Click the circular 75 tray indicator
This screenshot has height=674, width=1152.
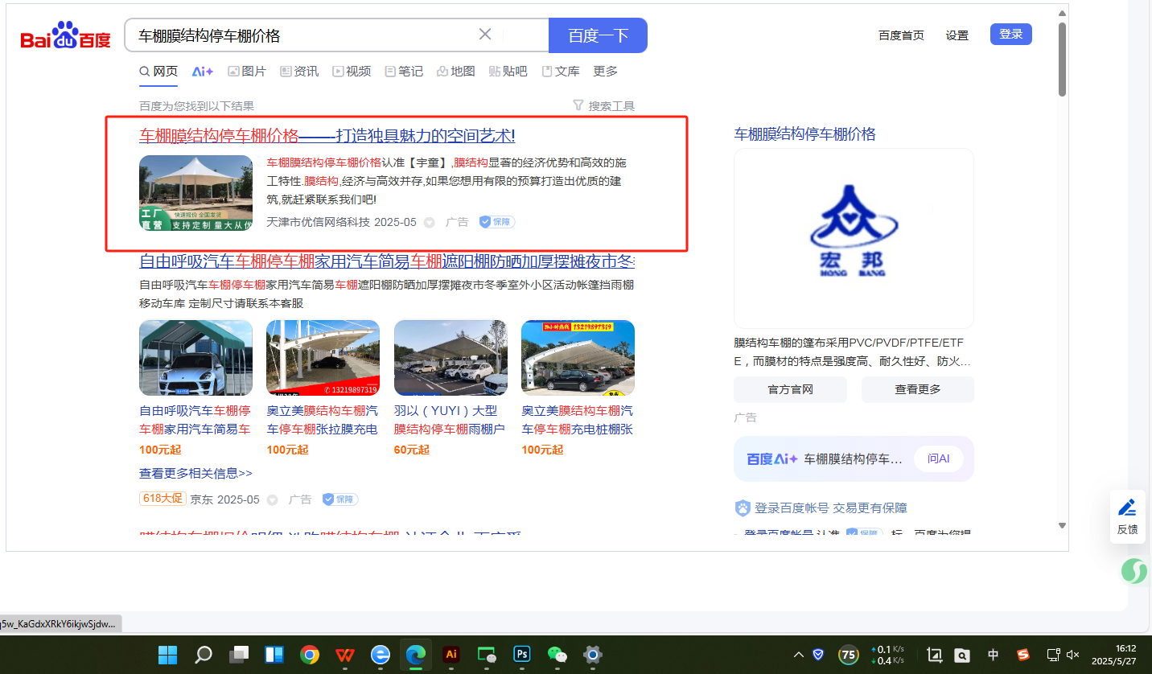pos(849,655)
